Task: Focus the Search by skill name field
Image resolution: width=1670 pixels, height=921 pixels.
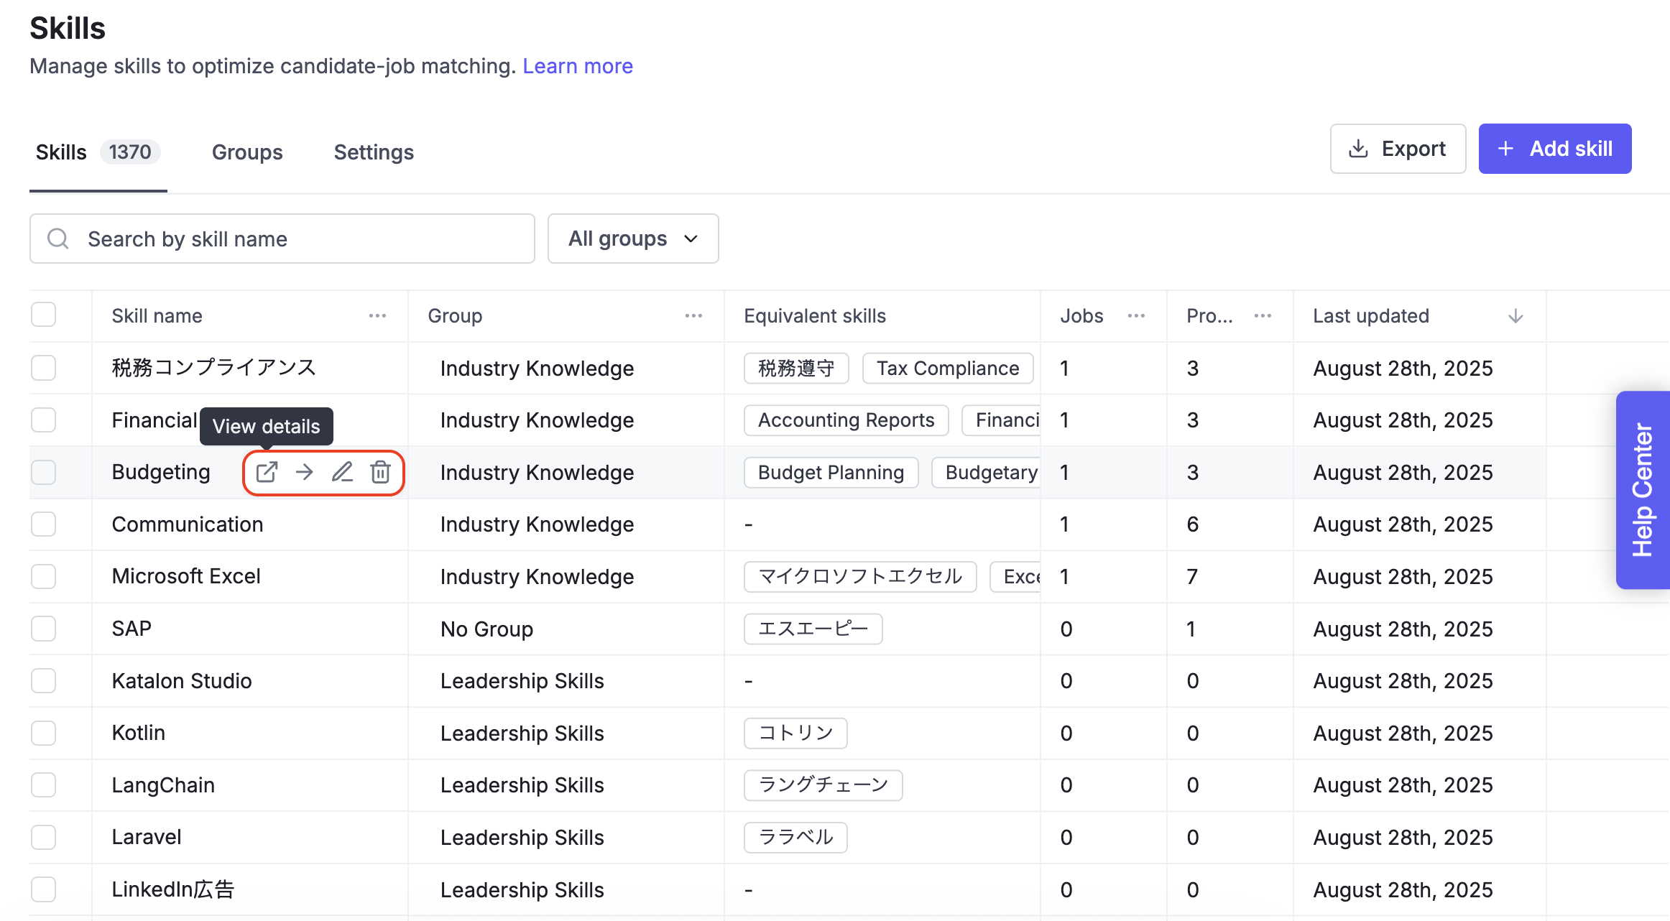Action: coord(282,239)
